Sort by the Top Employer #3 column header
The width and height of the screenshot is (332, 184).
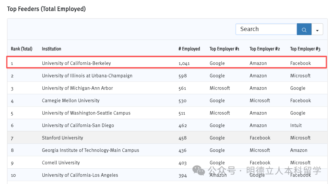[x=305, y=49]
